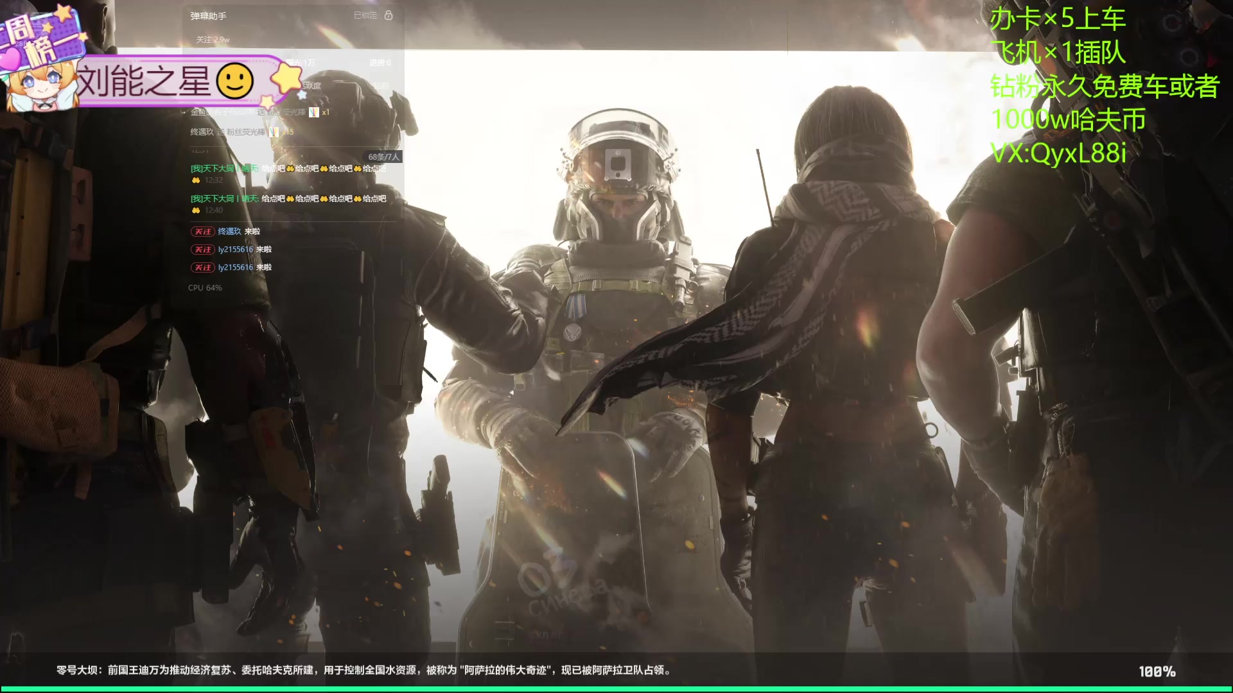Screen dimensions: 1233x693
Task: Click the loading progress bar at bottom
Action: [x=616, y=689]
